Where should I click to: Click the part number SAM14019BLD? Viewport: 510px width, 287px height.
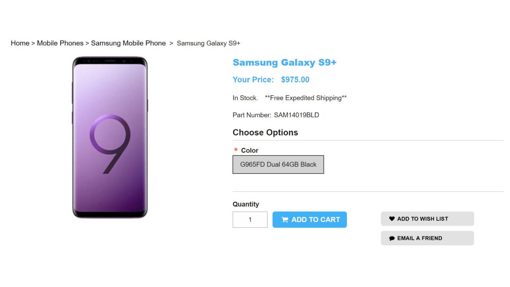[296, 115]
